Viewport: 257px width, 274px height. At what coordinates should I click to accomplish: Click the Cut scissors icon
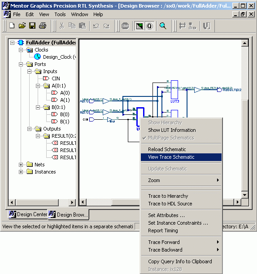(x=61, y=26)
